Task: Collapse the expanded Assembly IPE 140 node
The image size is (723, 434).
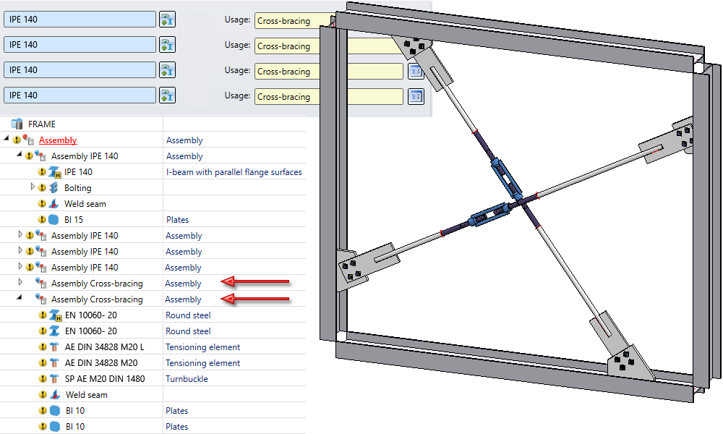Action: coord(19,154)
